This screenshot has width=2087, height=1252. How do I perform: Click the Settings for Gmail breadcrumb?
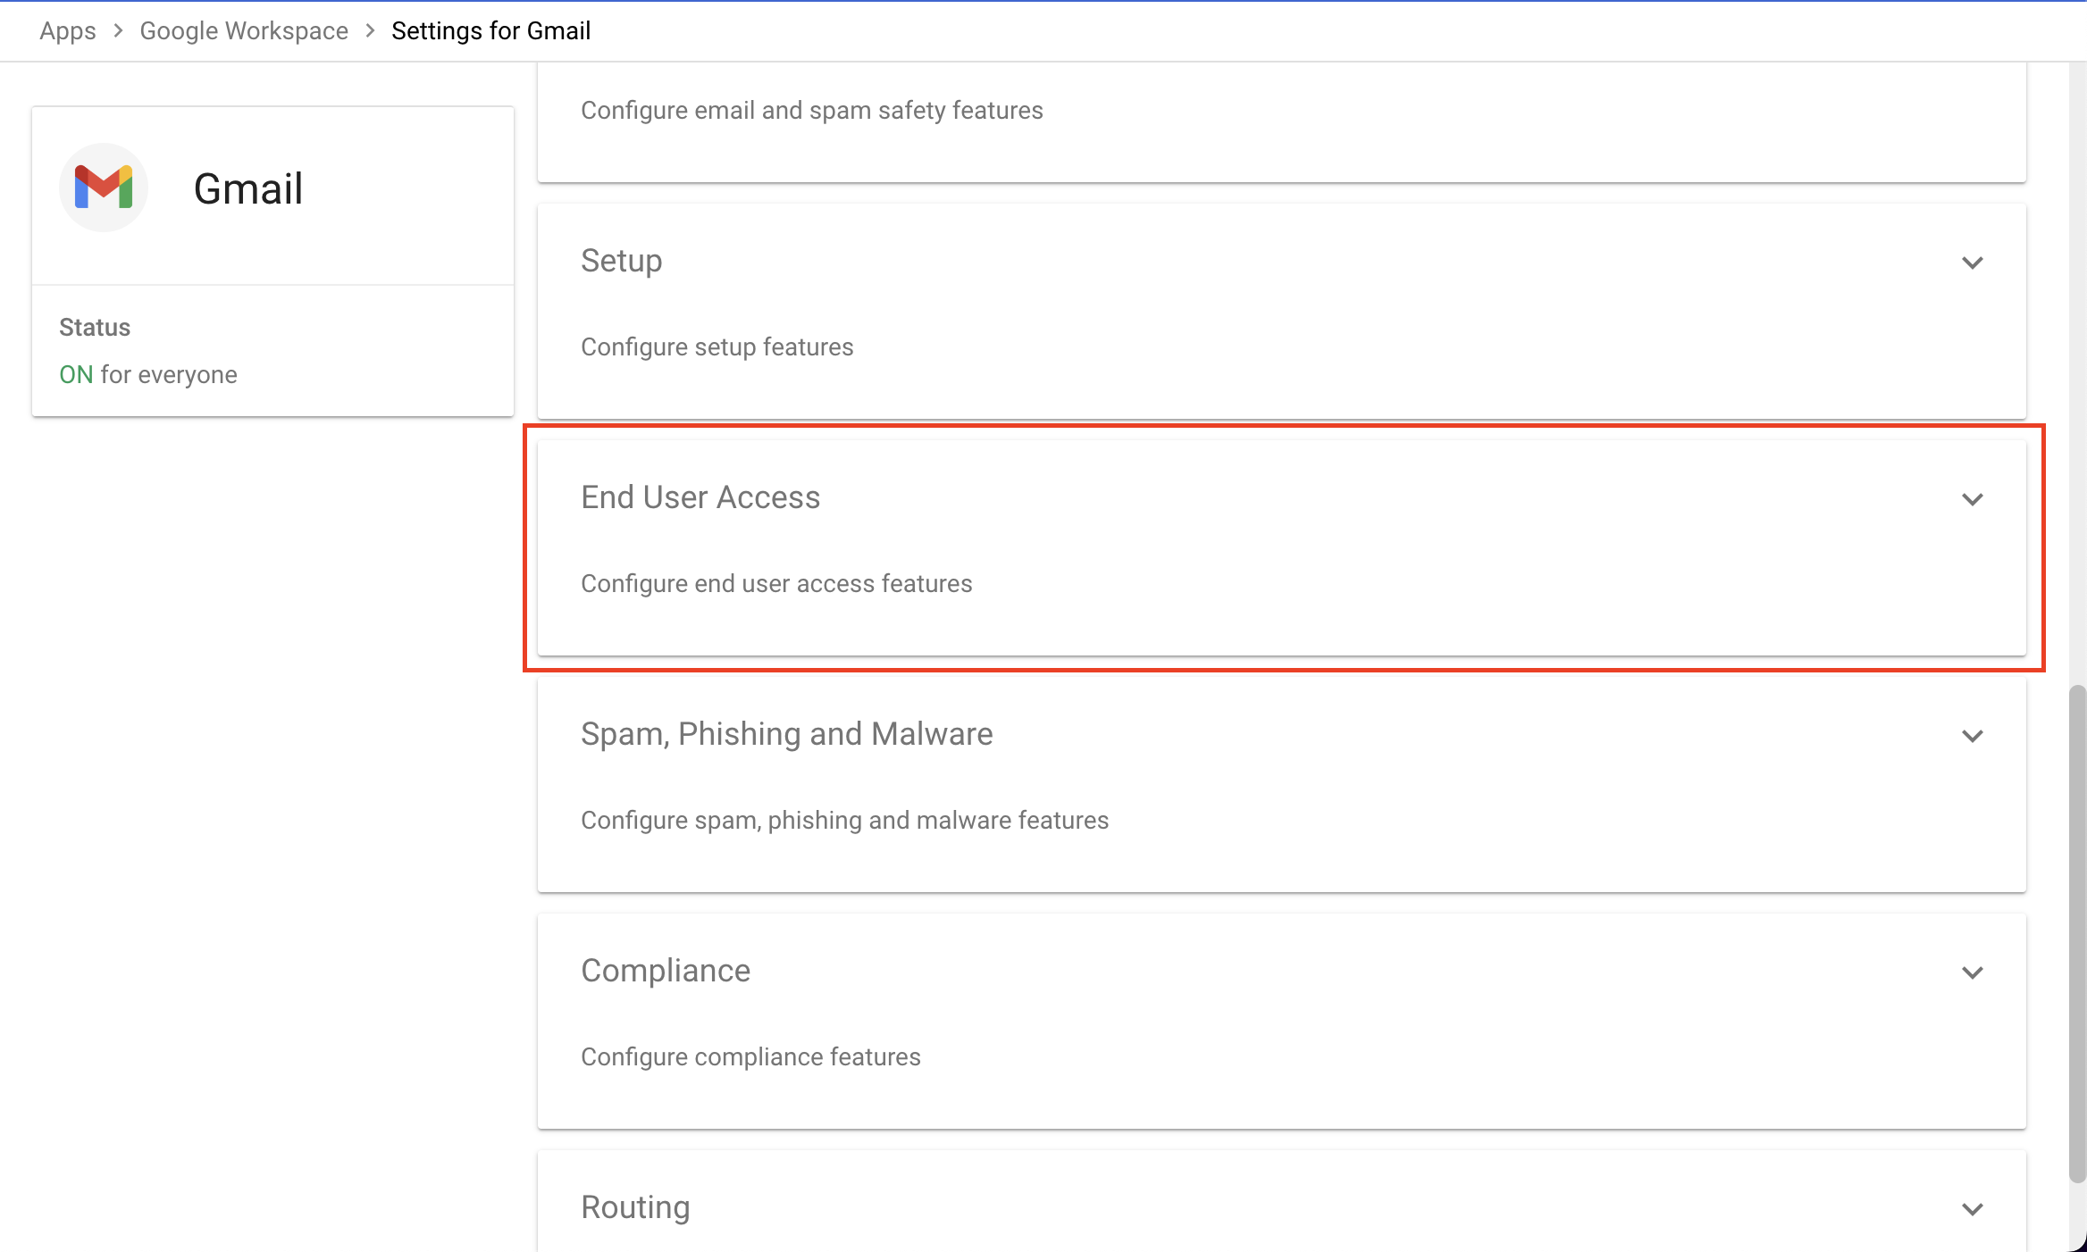(x=491, y=31)
